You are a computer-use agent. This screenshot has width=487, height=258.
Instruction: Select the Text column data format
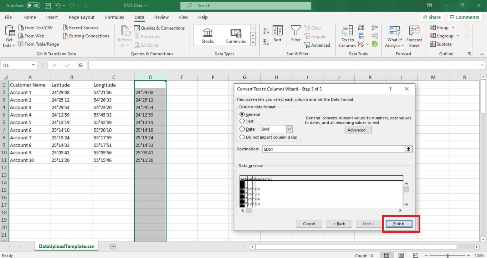tap(243, 121)
